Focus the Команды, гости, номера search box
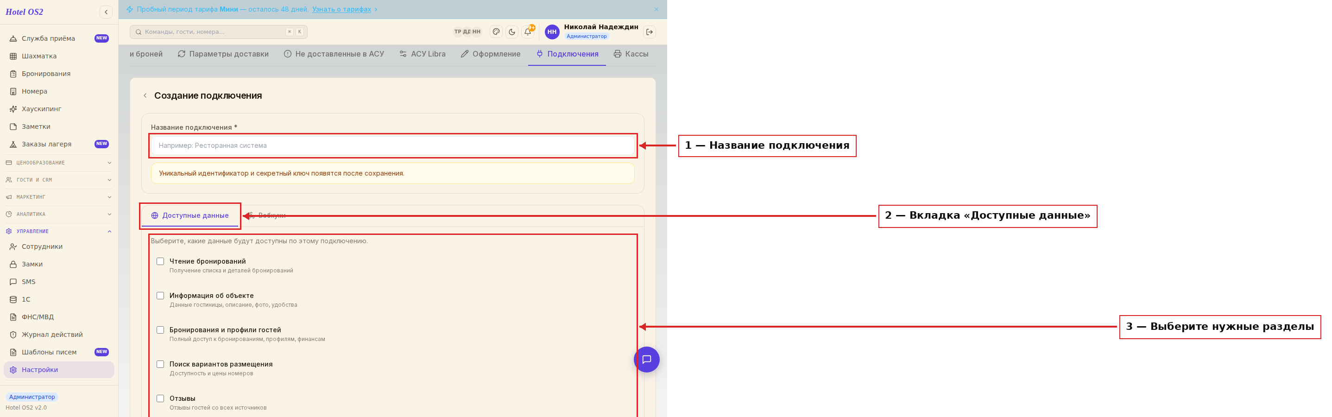Image resolution: width=1332 pixels, height=417 pixels. click(x=218, y=32)
